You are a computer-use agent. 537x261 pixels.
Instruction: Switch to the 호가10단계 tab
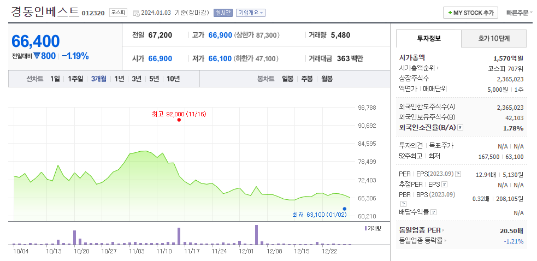tap(494, 38)
